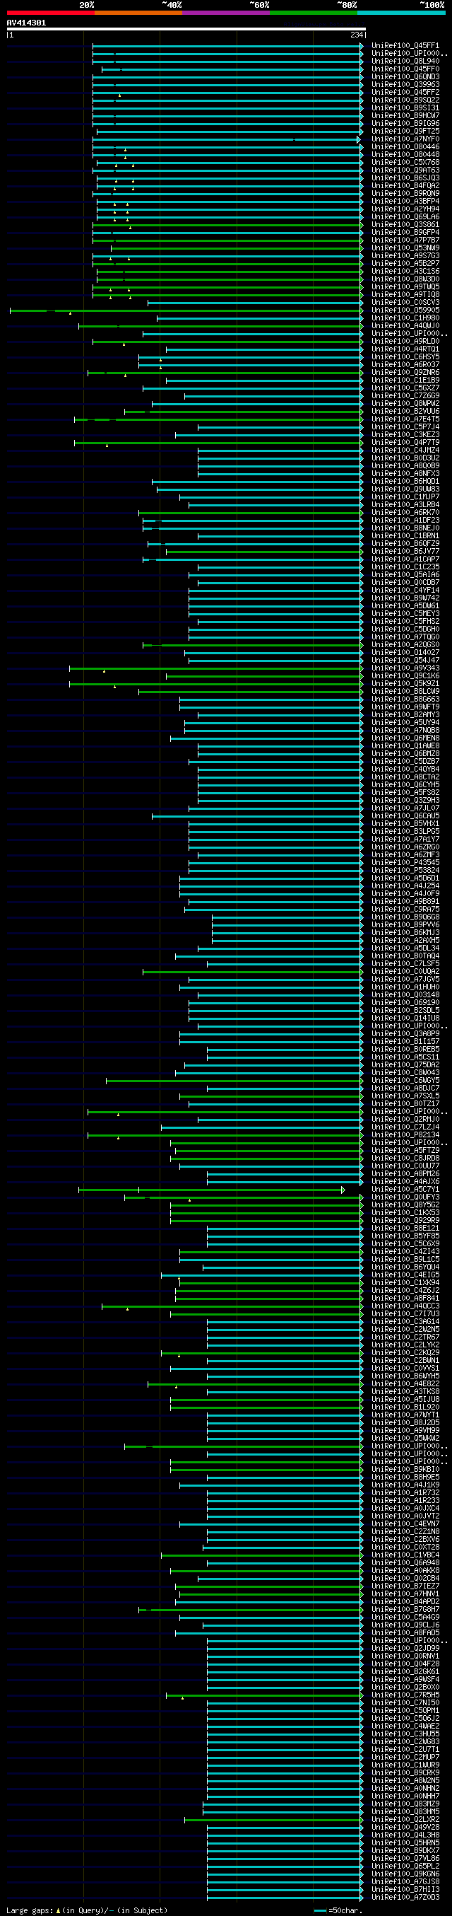Select label UniRef100_C7R5H5
This screenshot has width=452, height=1916.
pos(405,1695)
